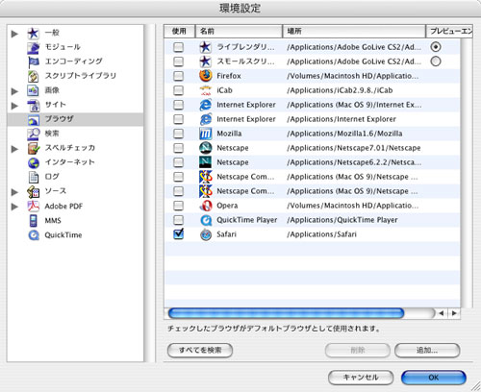The image size is (481, 392).
Task: Select the スモールスクリ preview engine radio
Action: coord(436,61)
